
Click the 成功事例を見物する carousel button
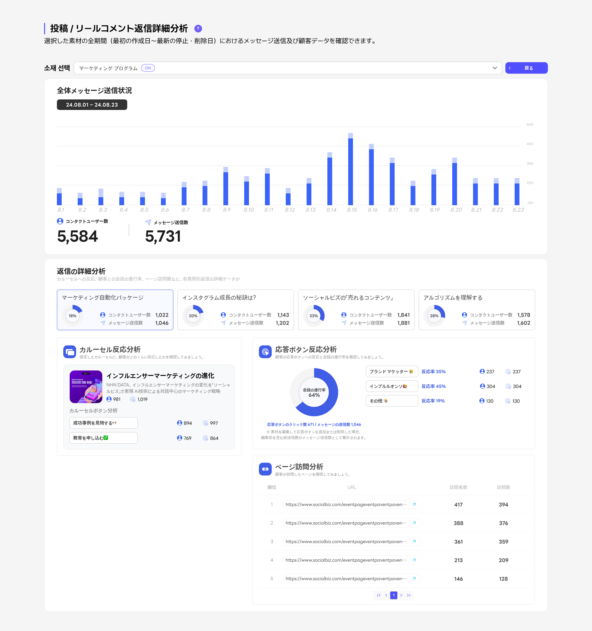click(x=103, y=423)
